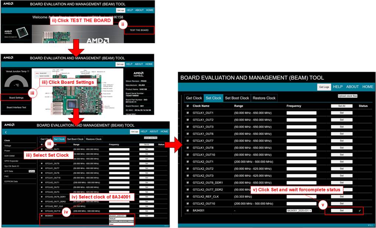The image size is (376, 228).
Task: Click the XILINX Manufacturer value in the board info
Action: pos(141,85)
